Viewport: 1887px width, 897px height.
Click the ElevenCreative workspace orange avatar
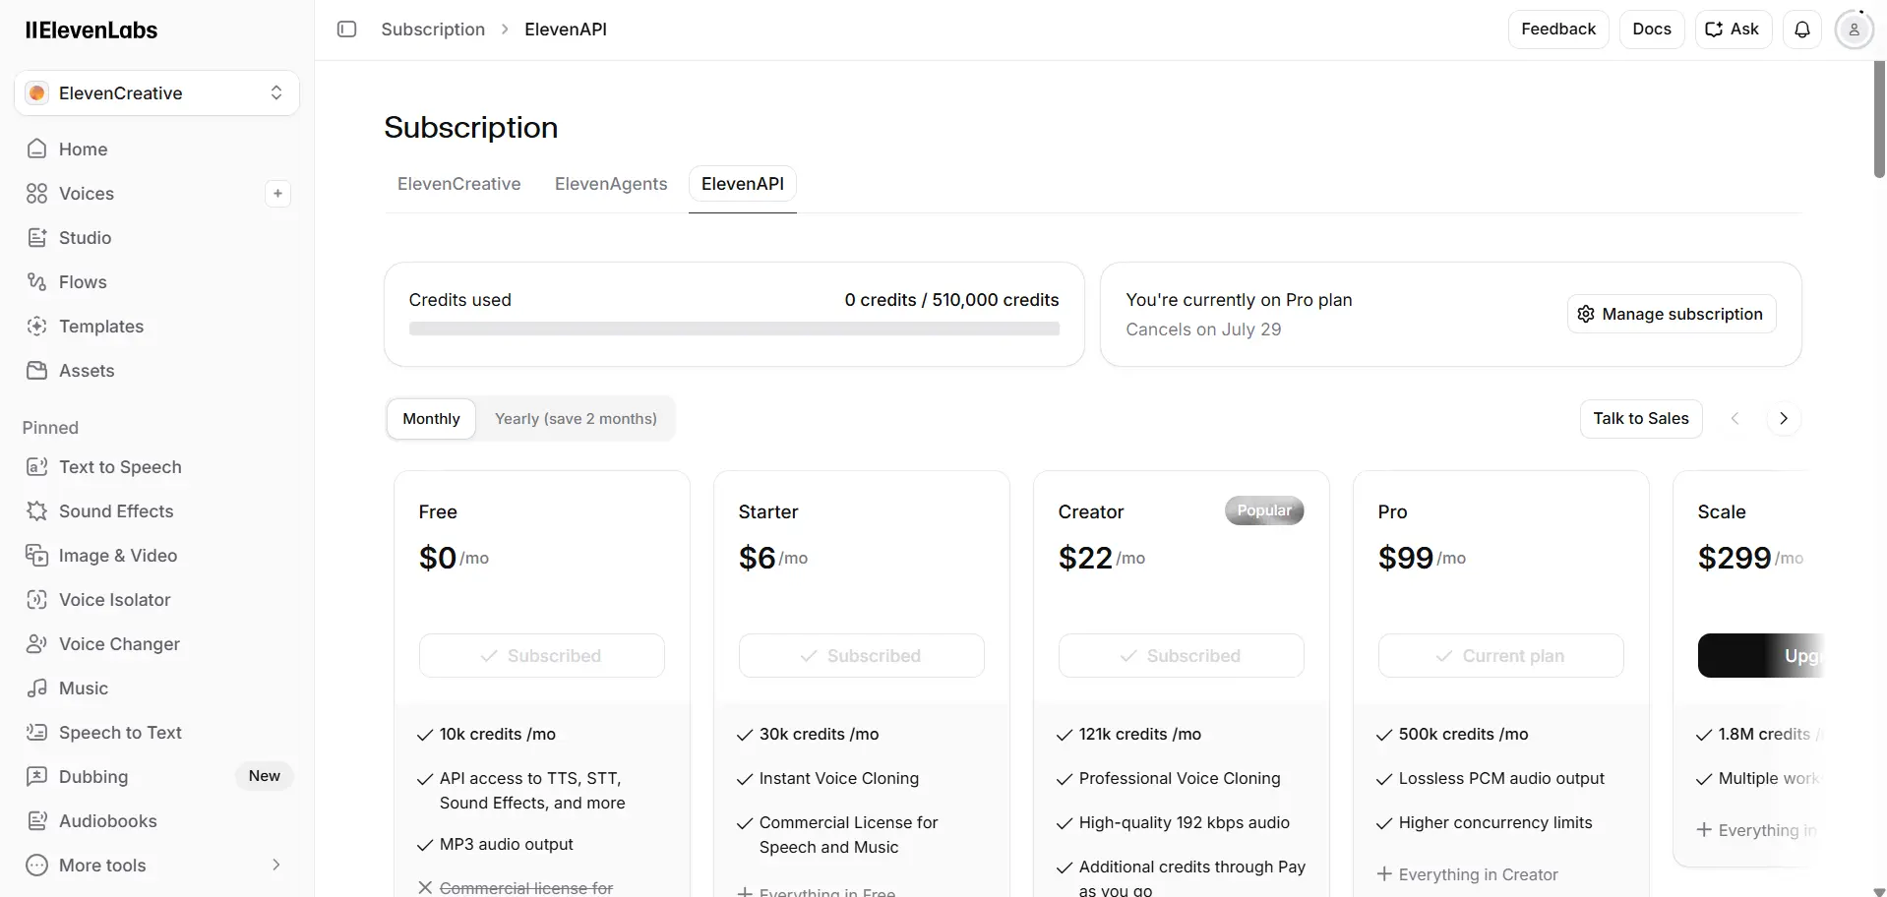37,93
